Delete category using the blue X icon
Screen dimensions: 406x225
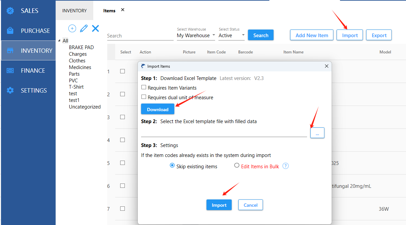click(95, 29)
